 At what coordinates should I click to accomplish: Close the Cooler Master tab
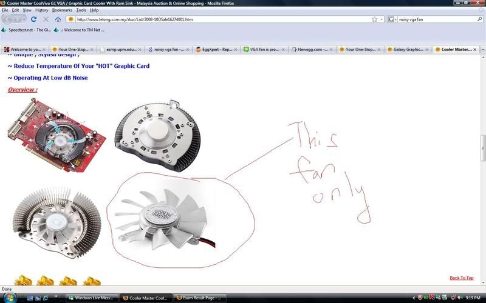(475, 50)
